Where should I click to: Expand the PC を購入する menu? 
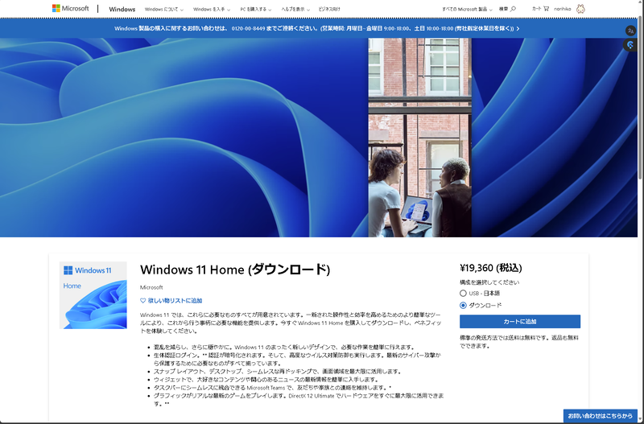pyautogui.click(x=256, y=9)
